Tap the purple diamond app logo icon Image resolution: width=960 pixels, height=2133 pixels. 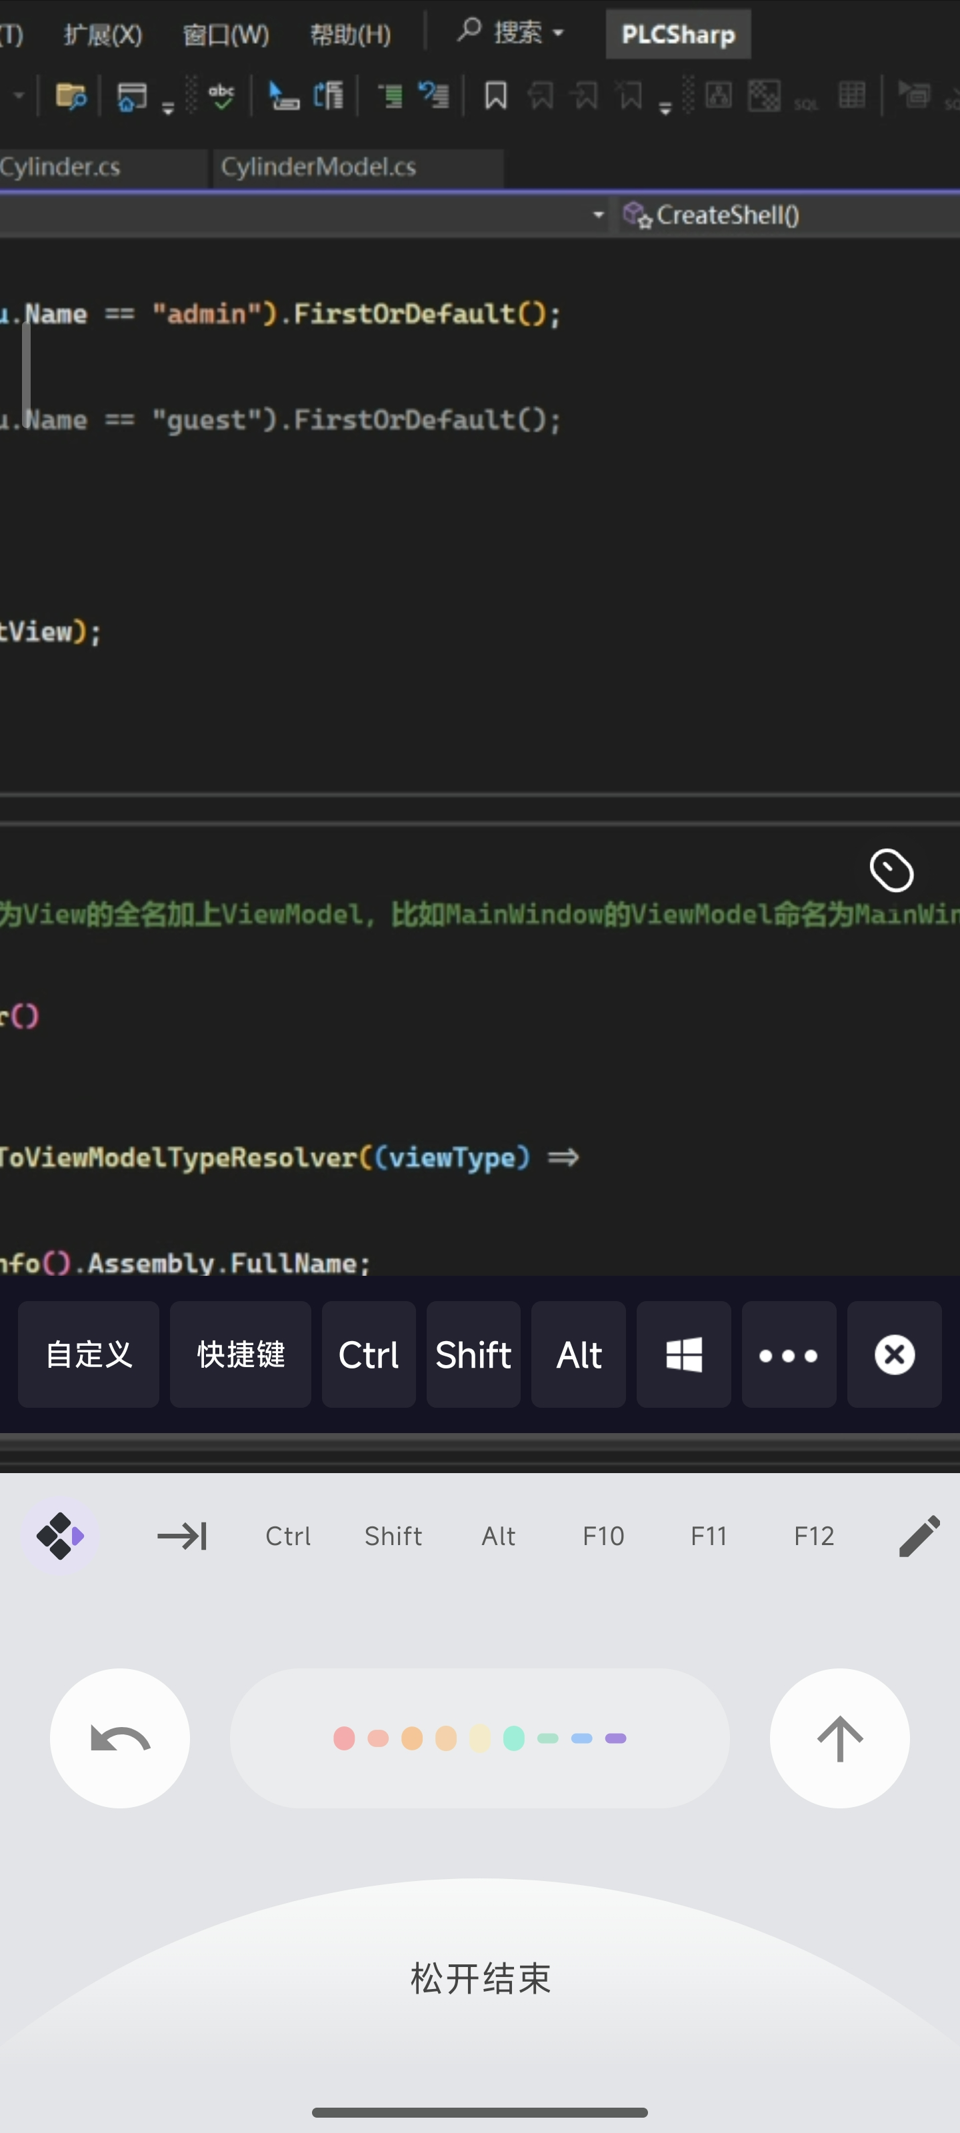point(59,1536)
